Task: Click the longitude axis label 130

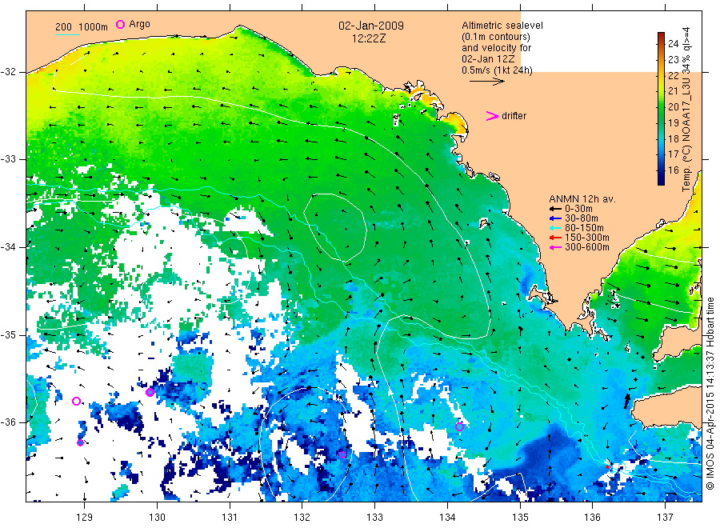Action: [x=157, y=518]
